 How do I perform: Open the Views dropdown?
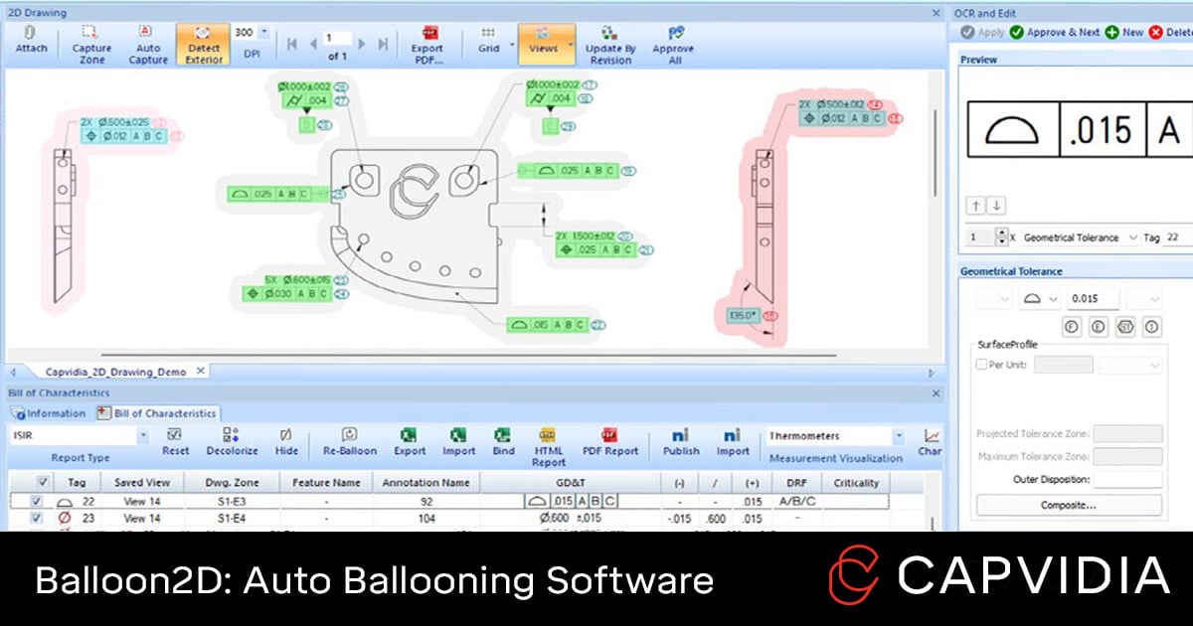tap(545, 45)
